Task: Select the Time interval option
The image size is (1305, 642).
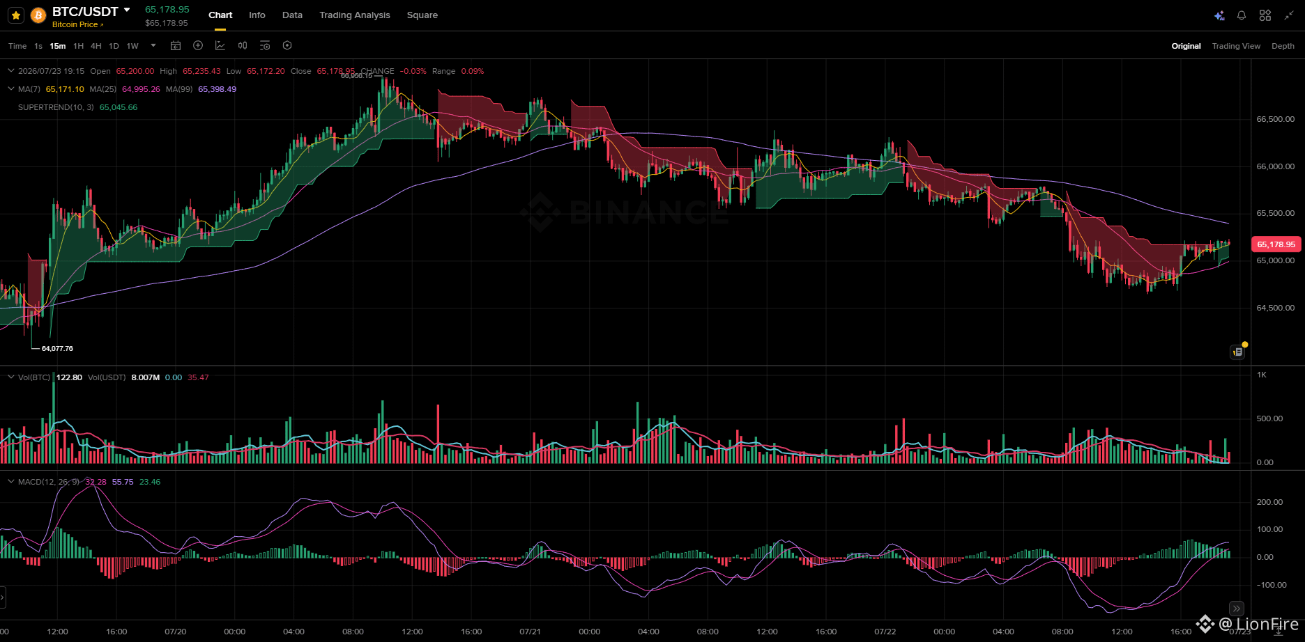Action: pos(17,46)
